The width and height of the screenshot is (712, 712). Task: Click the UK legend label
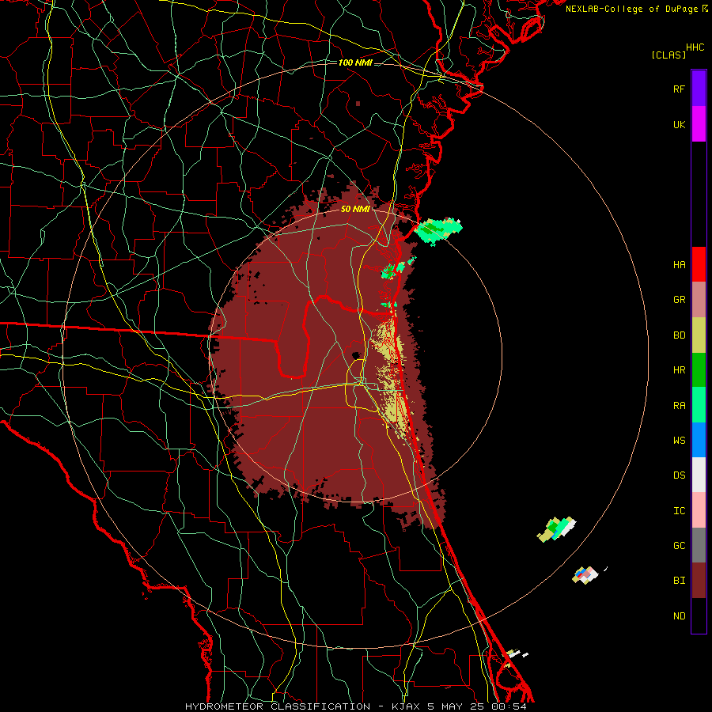679,124
